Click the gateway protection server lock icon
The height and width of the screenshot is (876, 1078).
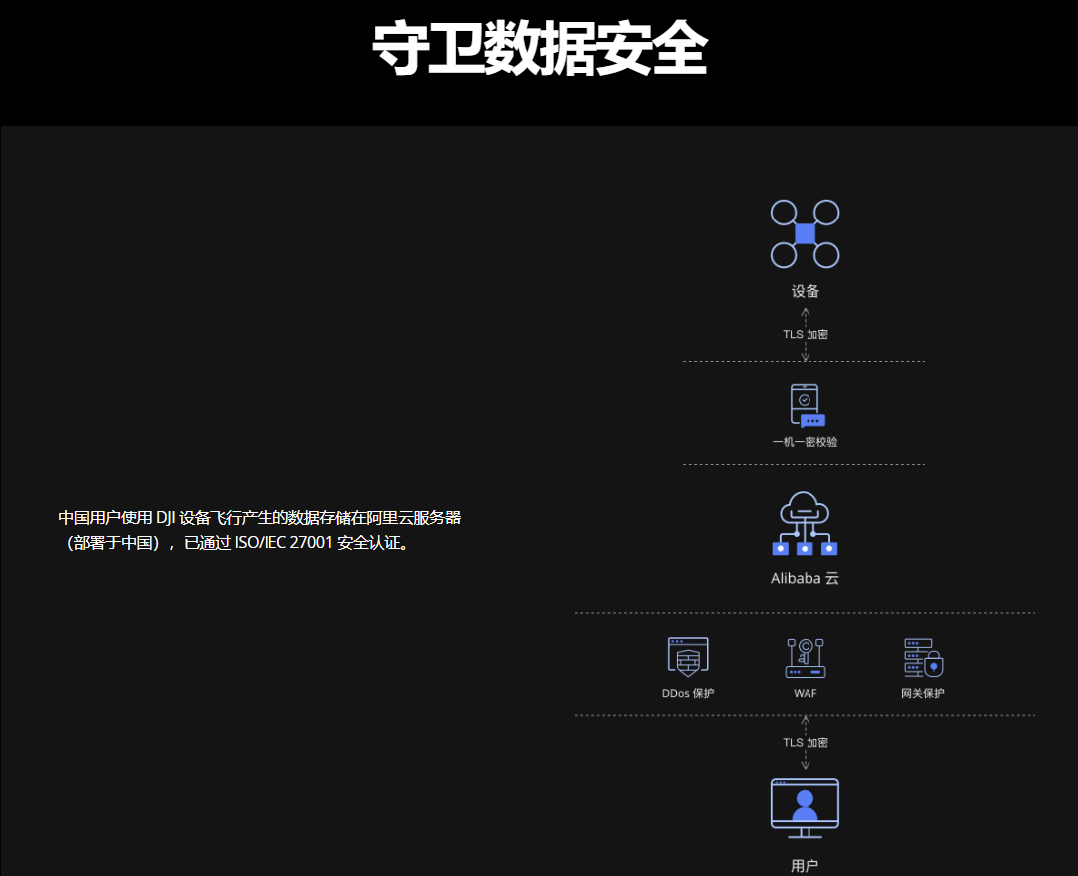point(922,657)
